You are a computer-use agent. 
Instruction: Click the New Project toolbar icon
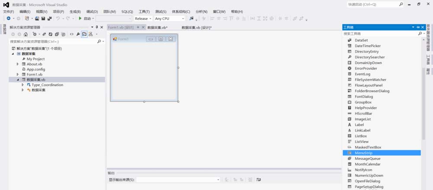(x=27, y=19)
